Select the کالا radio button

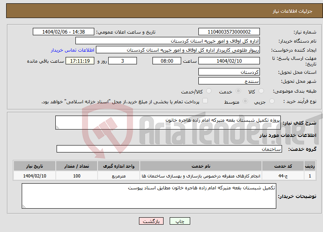click(261, 91)
